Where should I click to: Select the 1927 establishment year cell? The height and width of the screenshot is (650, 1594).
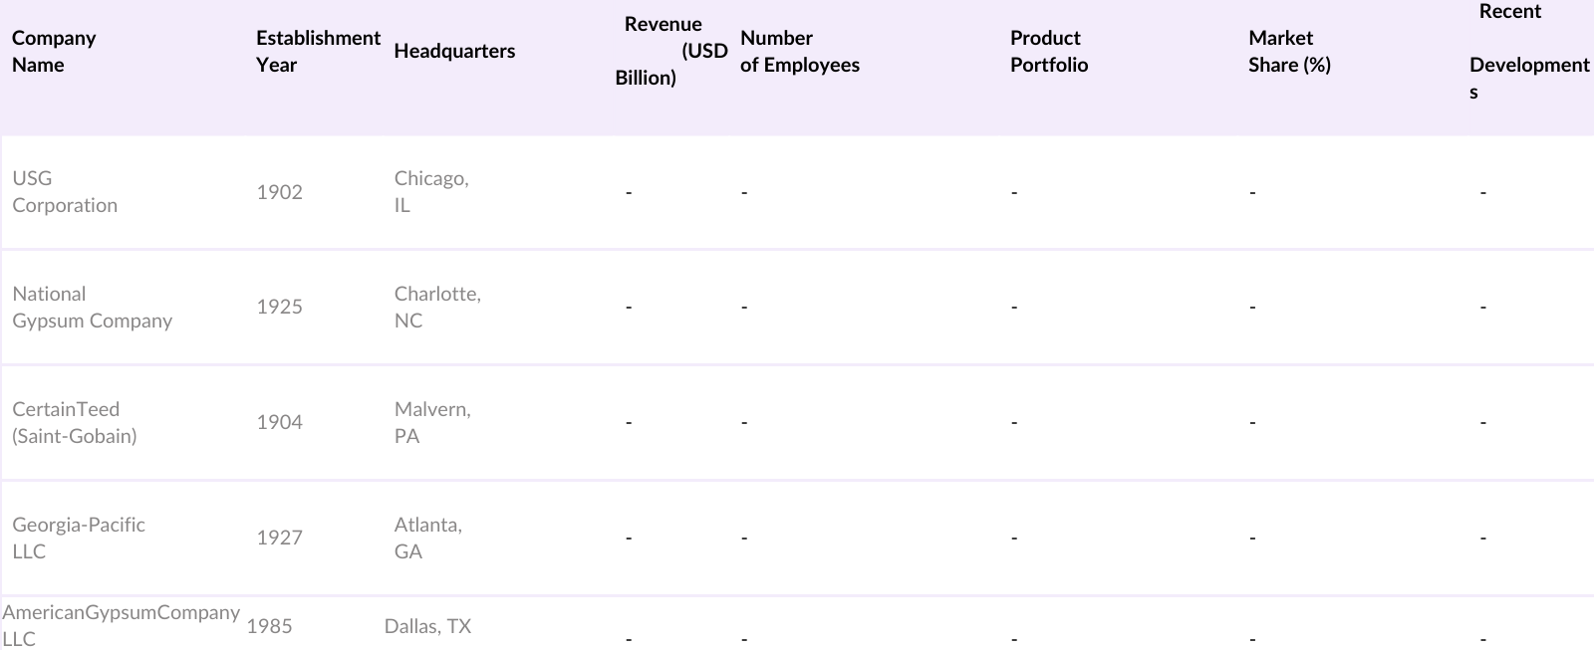pos(279,539)
